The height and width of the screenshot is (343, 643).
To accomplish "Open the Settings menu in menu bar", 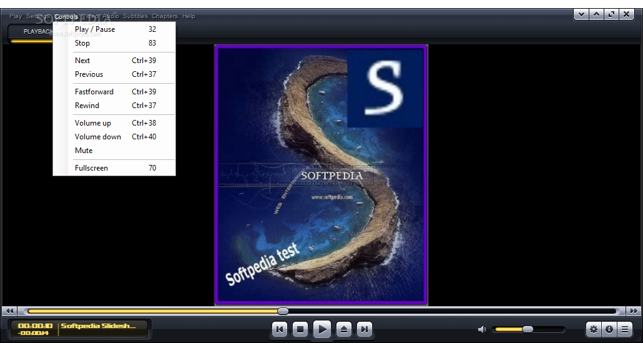I will tap(37, 16).
